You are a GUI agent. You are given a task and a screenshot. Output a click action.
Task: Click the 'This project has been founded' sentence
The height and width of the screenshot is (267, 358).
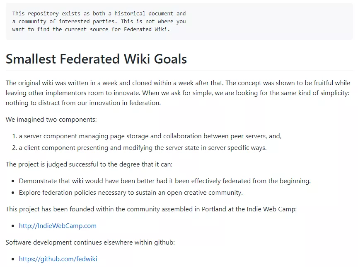coord(151,209)
